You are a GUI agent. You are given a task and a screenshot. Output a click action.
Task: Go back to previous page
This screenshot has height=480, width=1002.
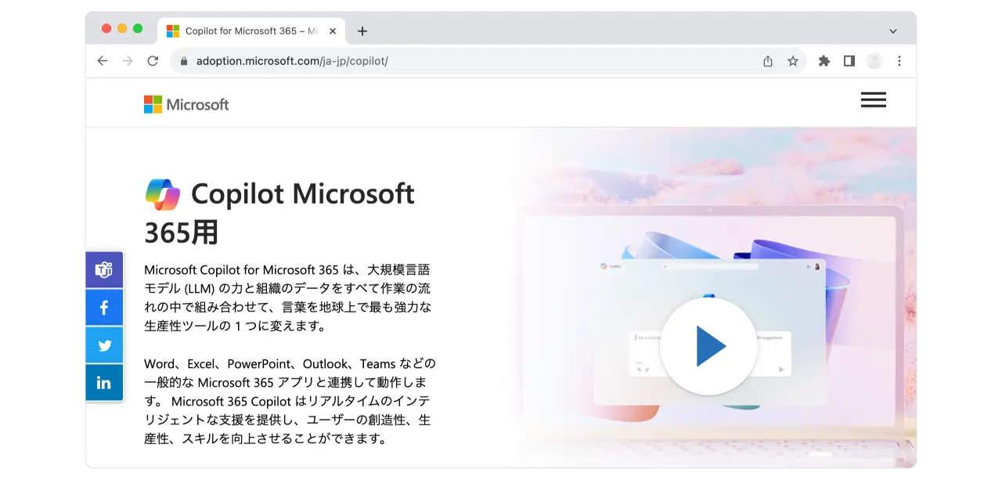(103, 61)
